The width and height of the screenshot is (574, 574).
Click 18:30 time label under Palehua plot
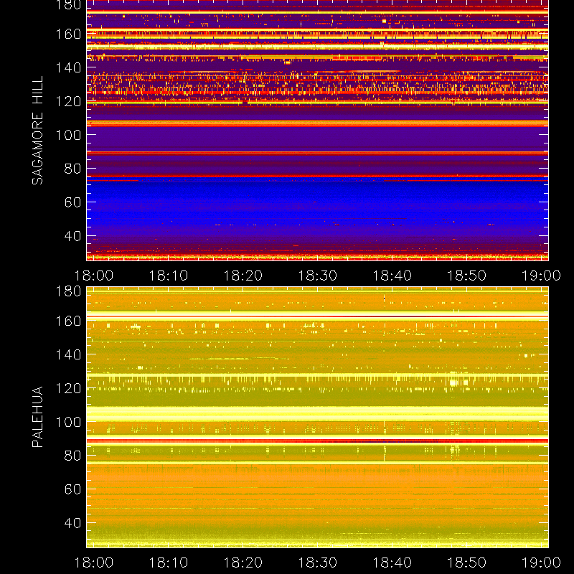(318, 563)
